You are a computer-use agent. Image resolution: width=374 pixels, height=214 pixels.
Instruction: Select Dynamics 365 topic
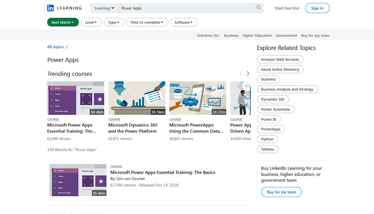(273, 99)
